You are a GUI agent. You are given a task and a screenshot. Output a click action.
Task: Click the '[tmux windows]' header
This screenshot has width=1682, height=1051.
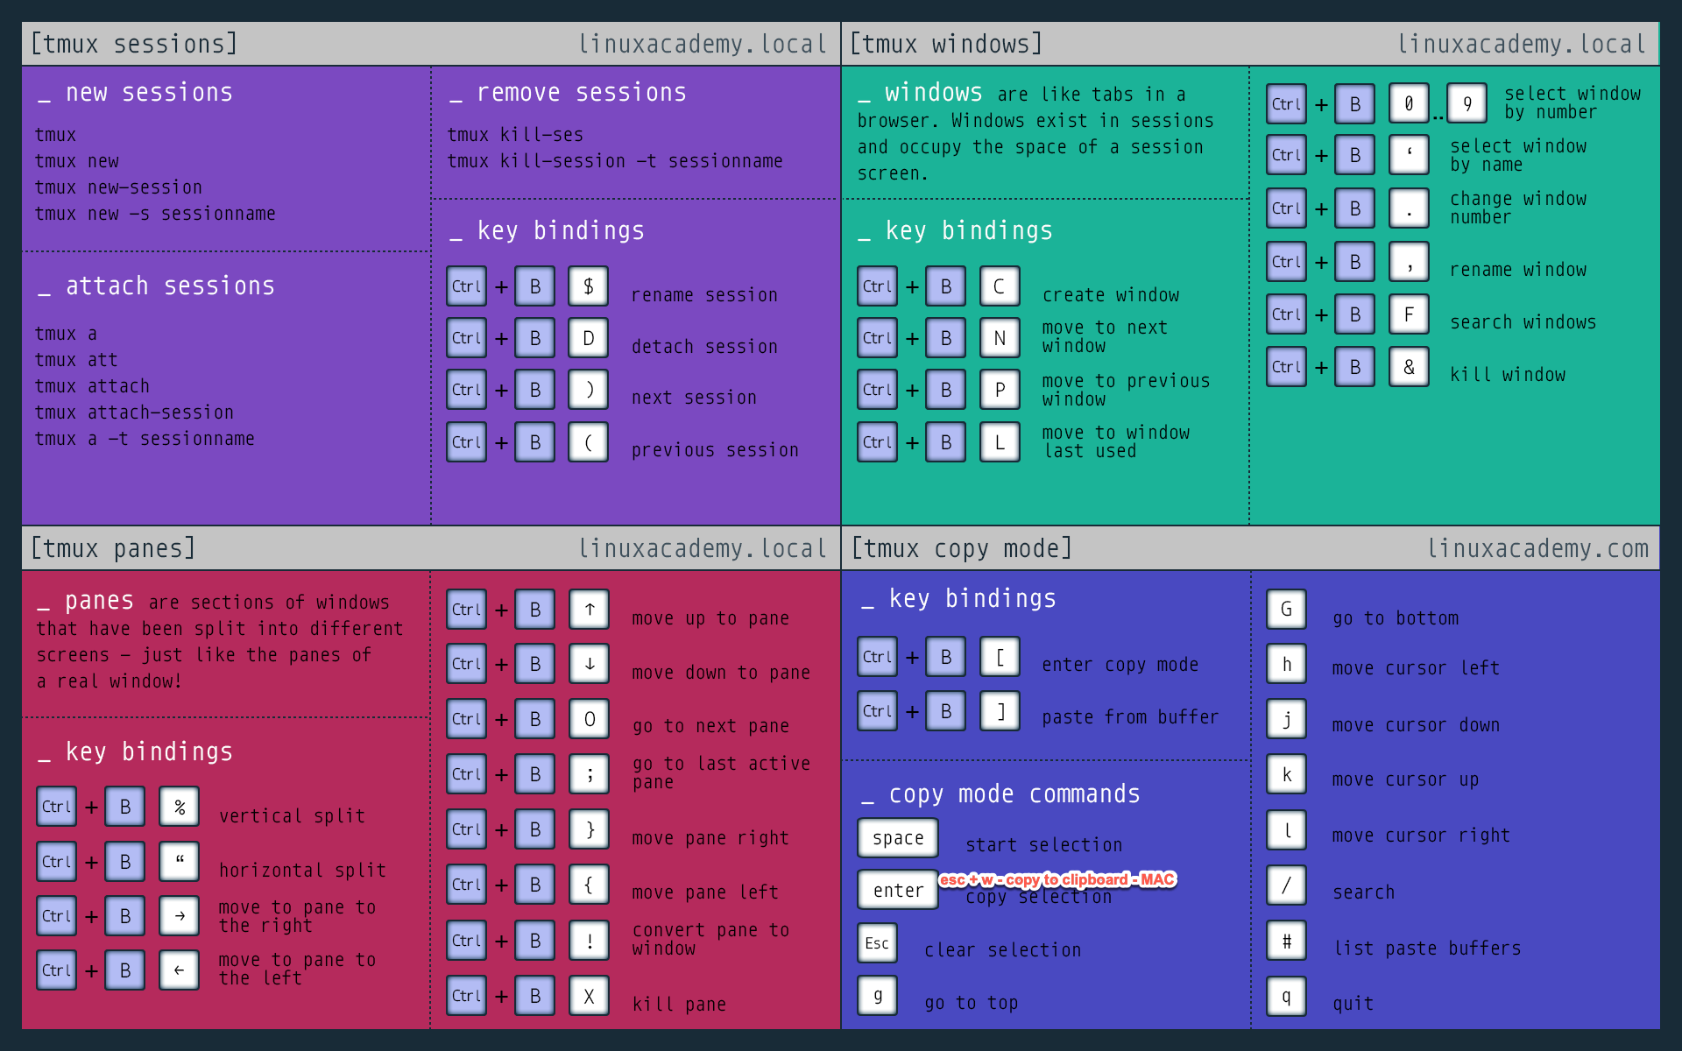pyautogui.click(x=946, y=44)
